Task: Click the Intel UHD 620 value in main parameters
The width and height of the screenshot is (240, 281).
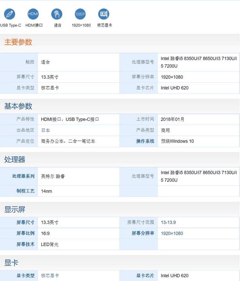Action: [174, 88]
